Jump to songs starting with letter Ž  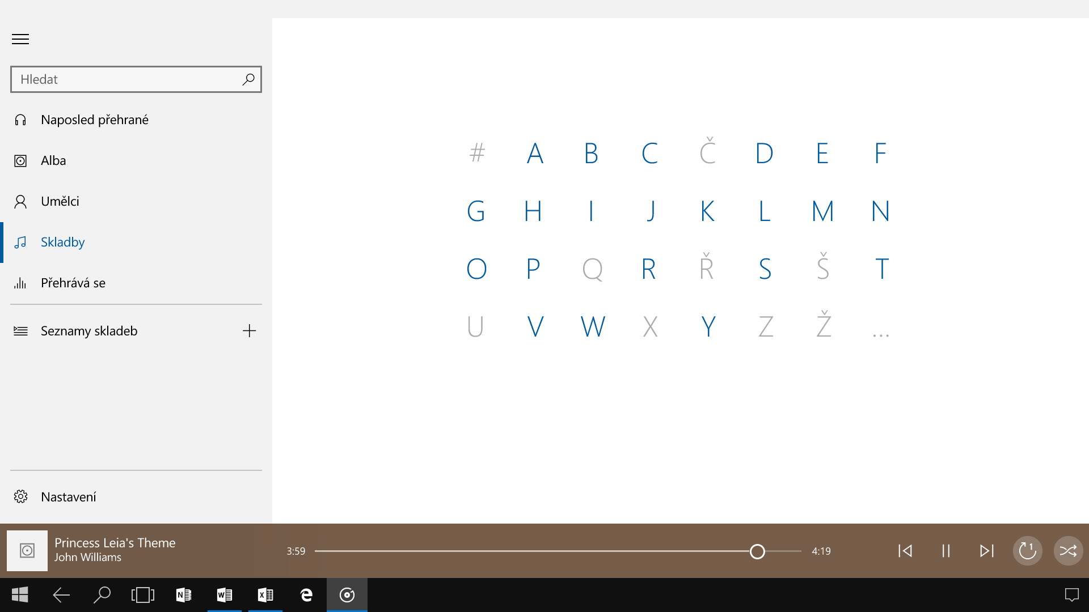tap(824, 325)
